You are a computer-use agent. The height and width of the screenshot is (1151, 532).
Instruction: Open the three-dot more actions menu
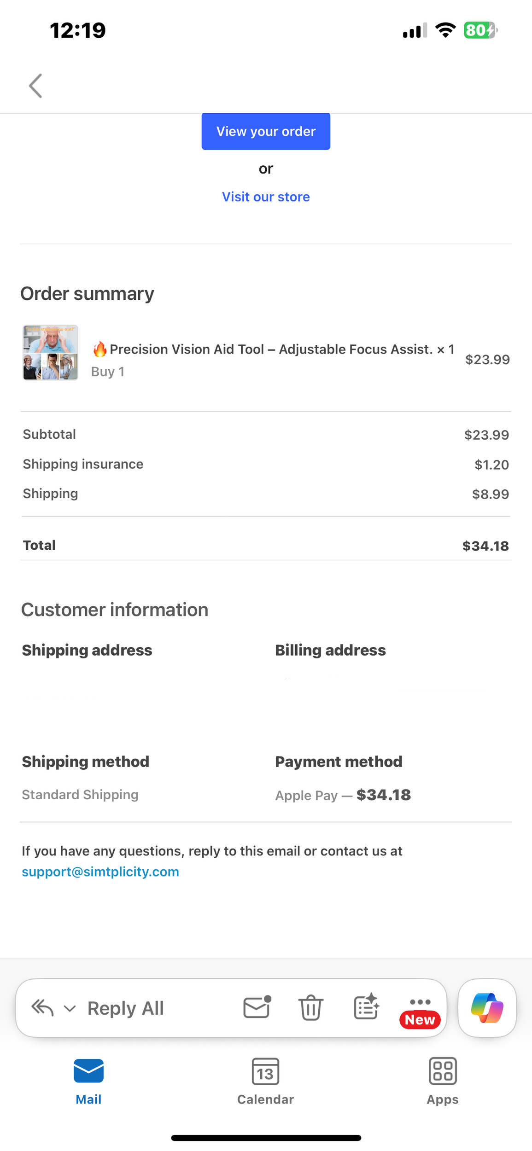(420, 1002)
